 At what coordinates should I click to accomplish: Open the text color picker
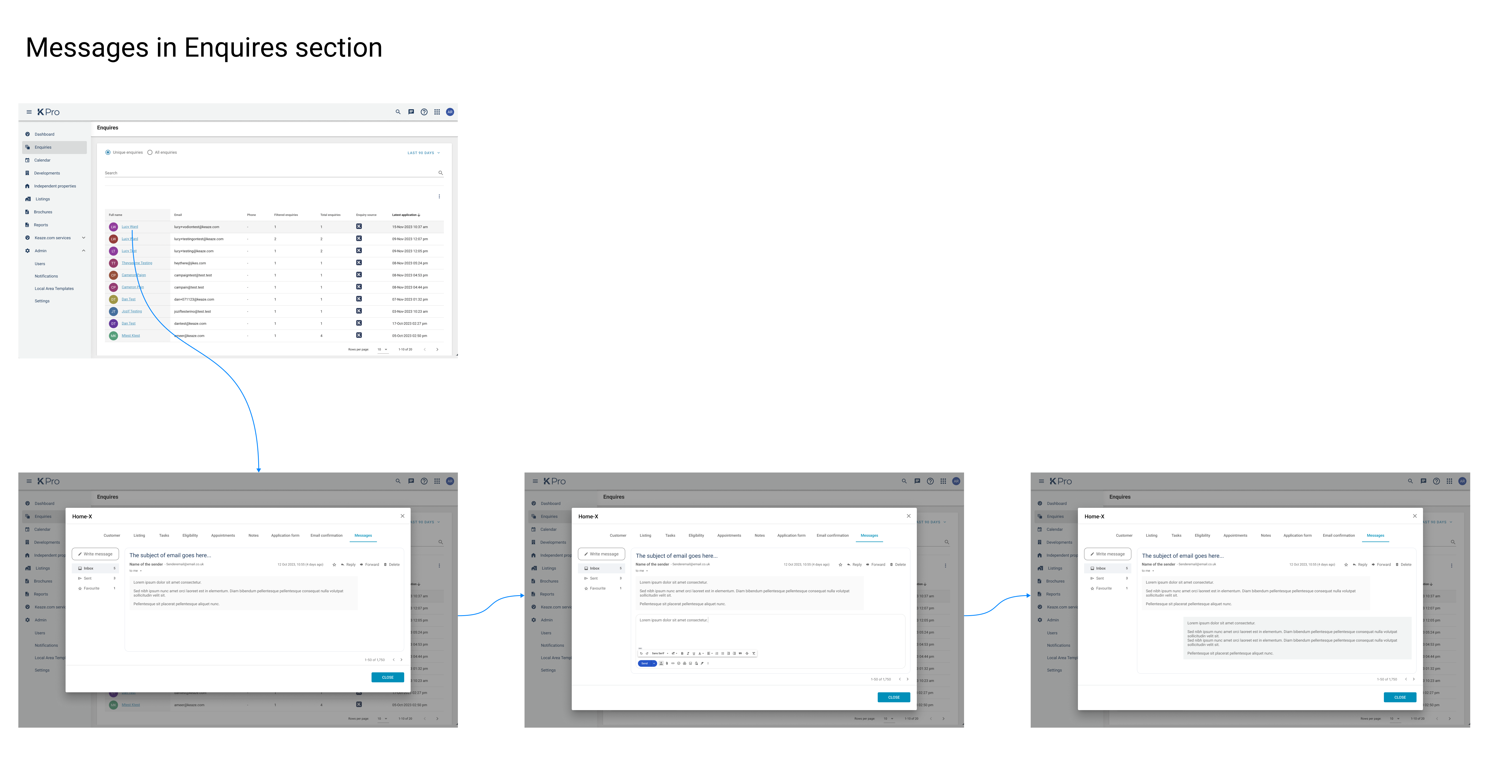click(x=700, y=653)
